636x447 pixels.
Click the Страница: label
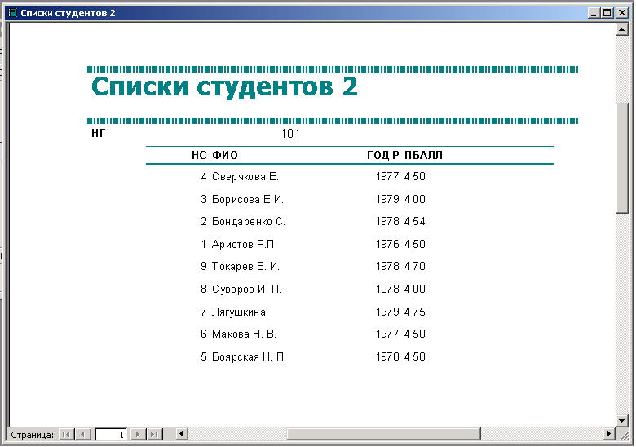(x=32, y=435)
